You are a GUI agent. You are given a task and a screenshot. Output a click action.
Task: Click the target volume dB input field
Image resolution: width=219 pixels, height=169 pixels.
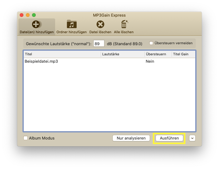[x=99, y=44]
